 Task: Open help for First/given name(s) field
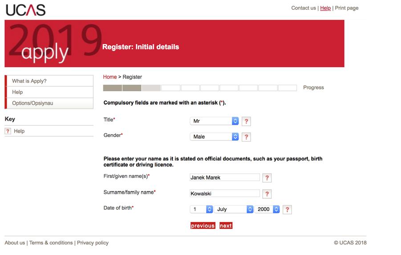267,178
